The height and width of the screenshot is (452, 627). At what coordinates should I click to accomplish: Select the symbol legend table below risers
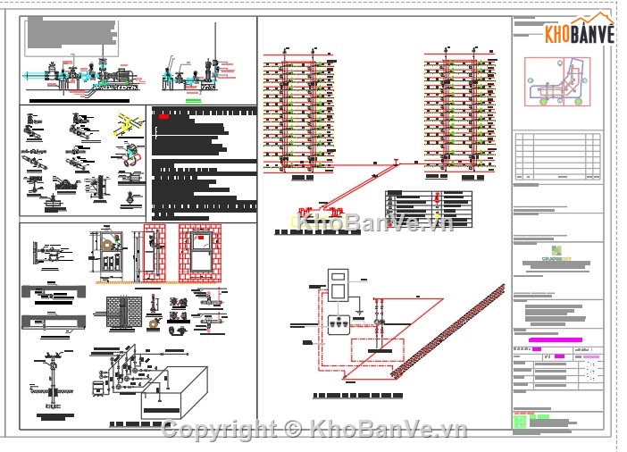tap(428, 210)
